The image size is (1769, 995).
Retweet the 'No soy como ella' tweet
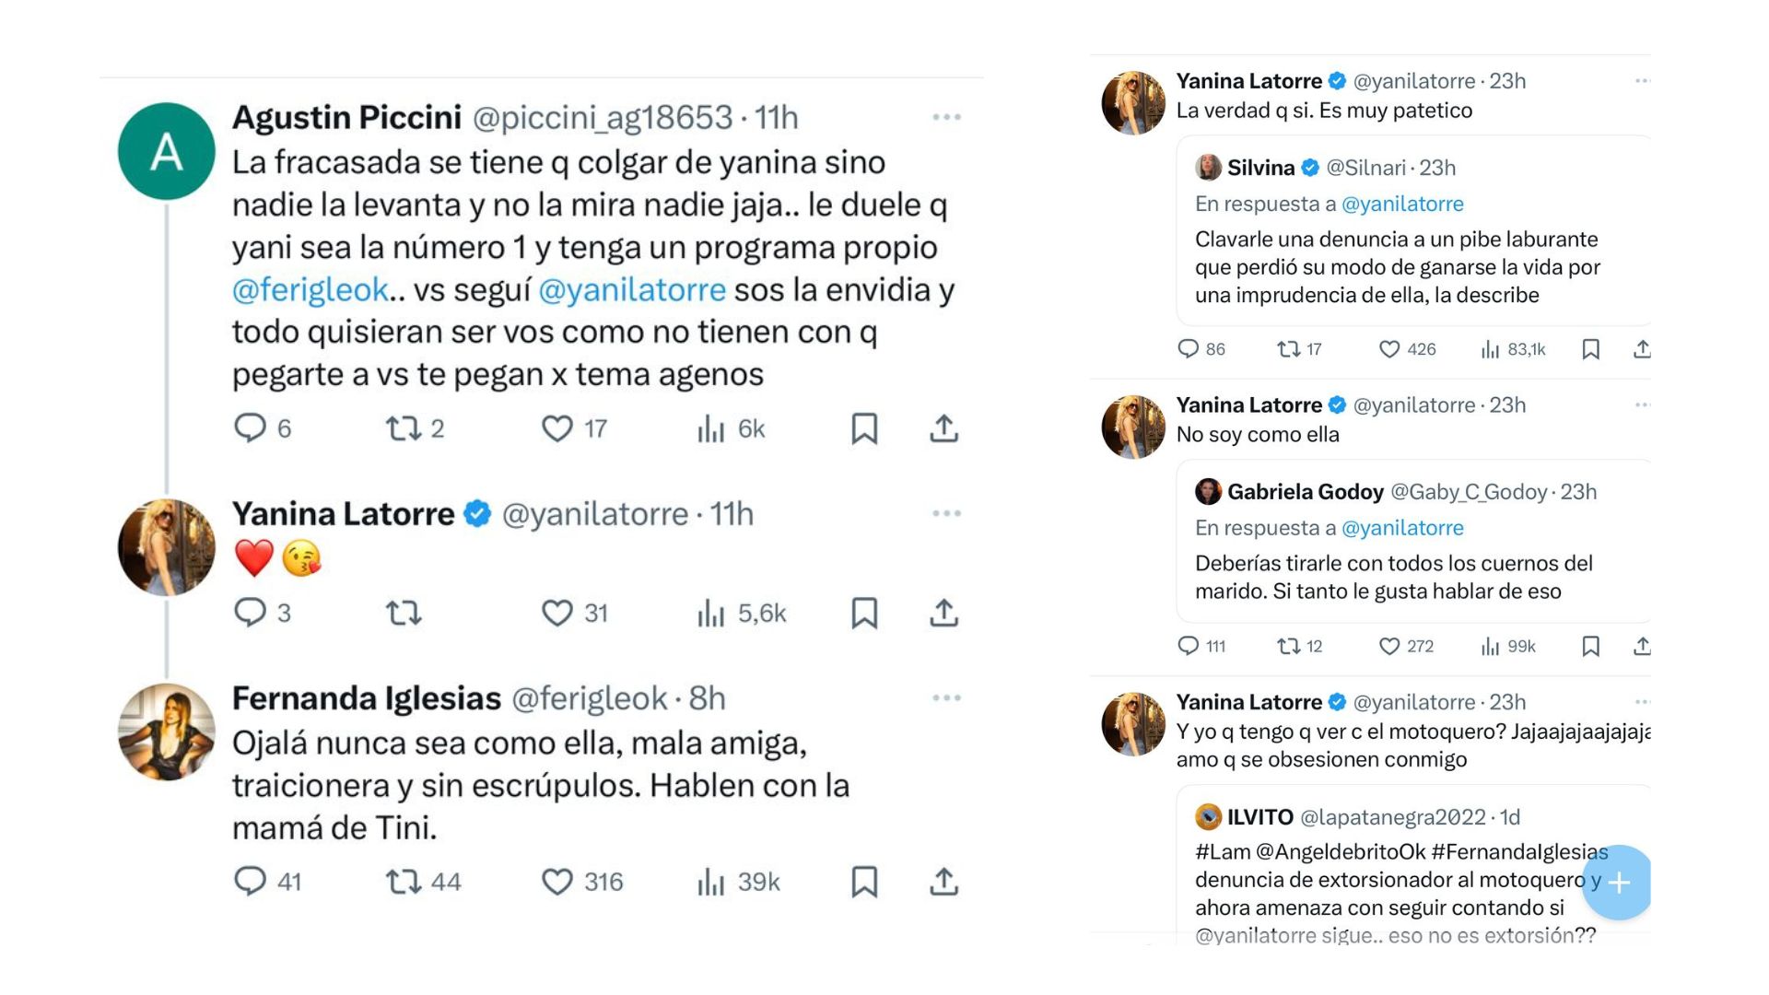pos(1288,646)
